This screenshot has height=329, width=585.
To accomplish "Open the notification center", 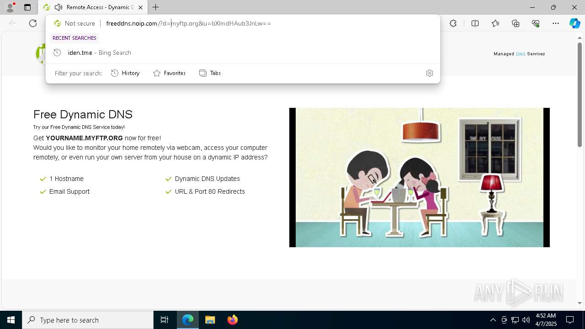I will (x=570, y=320).
